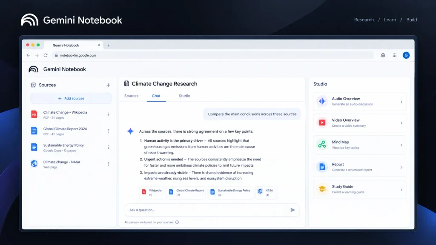Click the globe icon for Climate change - NASA

(34, 164)
